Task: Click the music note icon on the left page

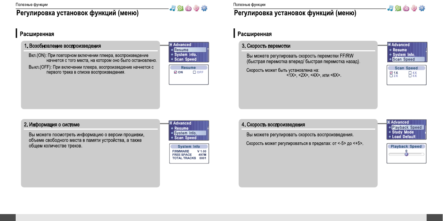Action: 173,8
